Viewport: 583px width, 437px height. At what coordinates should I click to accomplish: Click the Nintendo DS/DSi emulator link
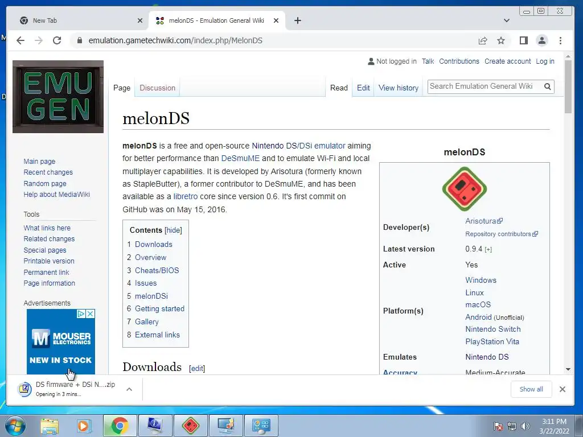298,146
